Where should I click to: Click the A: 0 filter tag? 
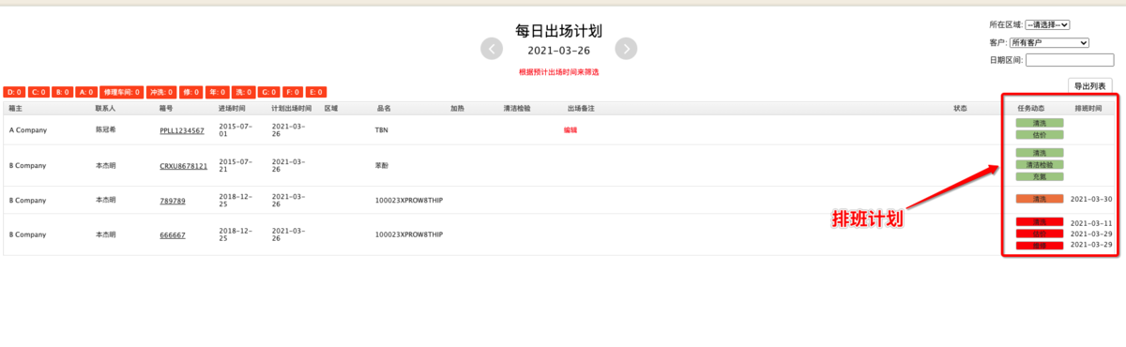click(x=85, y=92)
